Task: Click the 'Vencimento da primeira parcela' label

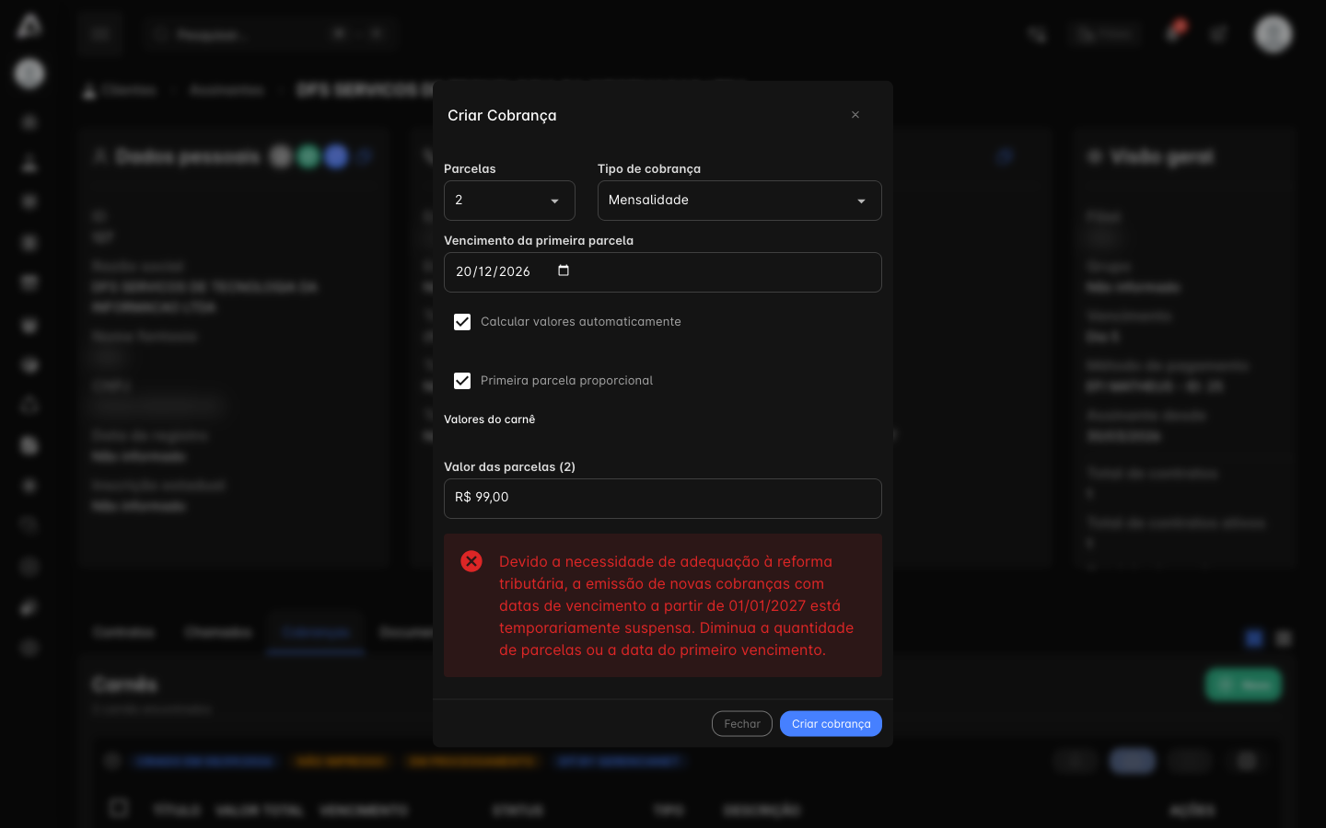Action: pos(539,240)
